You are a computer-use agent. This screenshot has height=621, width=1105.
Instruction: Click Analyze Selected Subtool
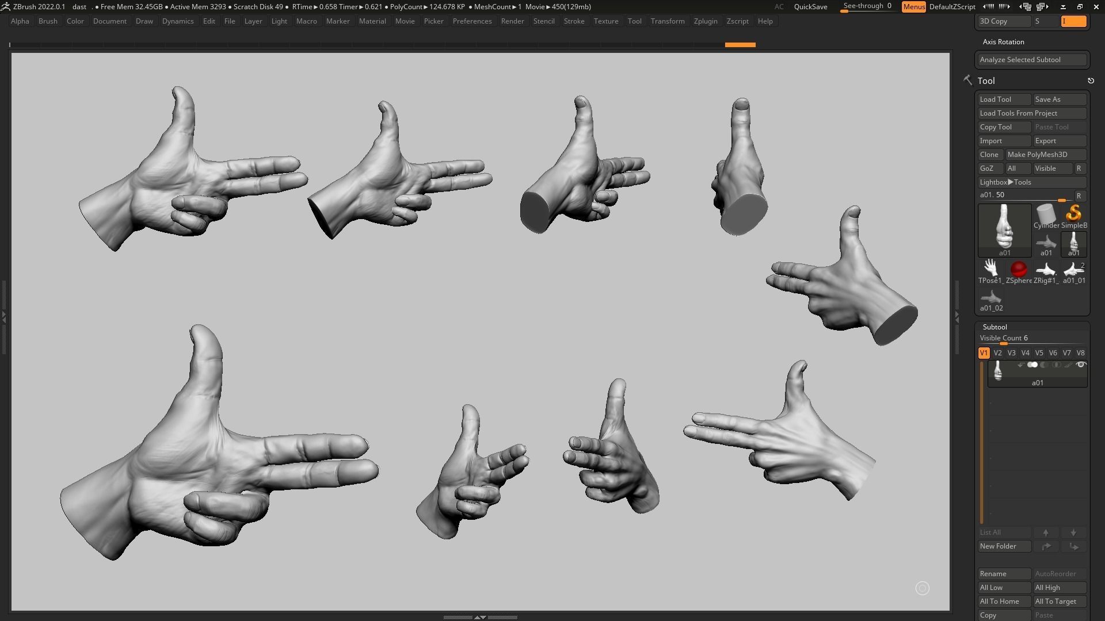[x=1032, y=60]
